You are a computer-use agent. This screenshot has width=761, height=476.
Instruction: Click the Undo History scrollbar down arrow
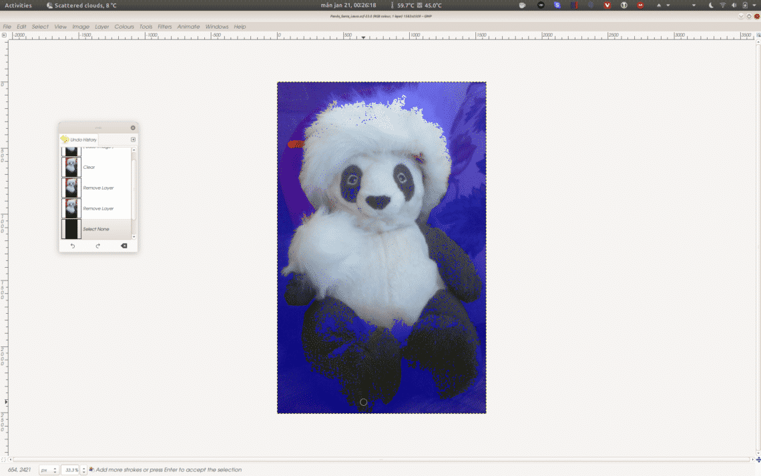134,237
